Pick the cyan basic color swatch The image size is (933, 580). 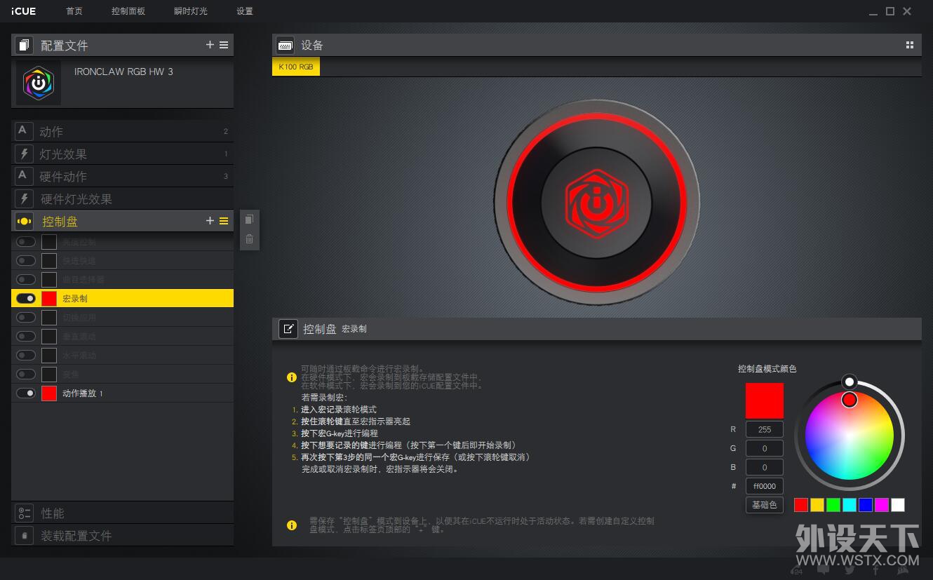(x=850, y=505)
